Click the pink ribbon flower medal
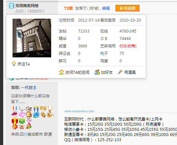Viewport: 177px width, 145px height. tap(29, 124)
